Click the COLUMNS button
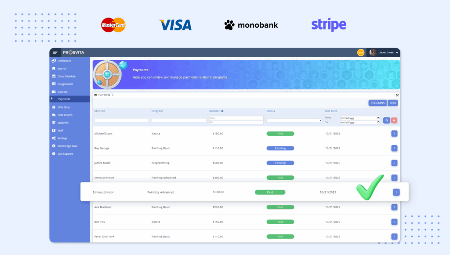This screenshot has width=450, height=255. click(x=377, y=102)
